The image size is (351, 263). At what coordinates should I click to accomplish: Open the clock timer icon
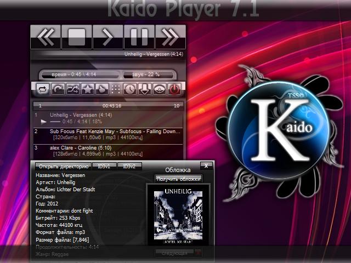(130, 89)
